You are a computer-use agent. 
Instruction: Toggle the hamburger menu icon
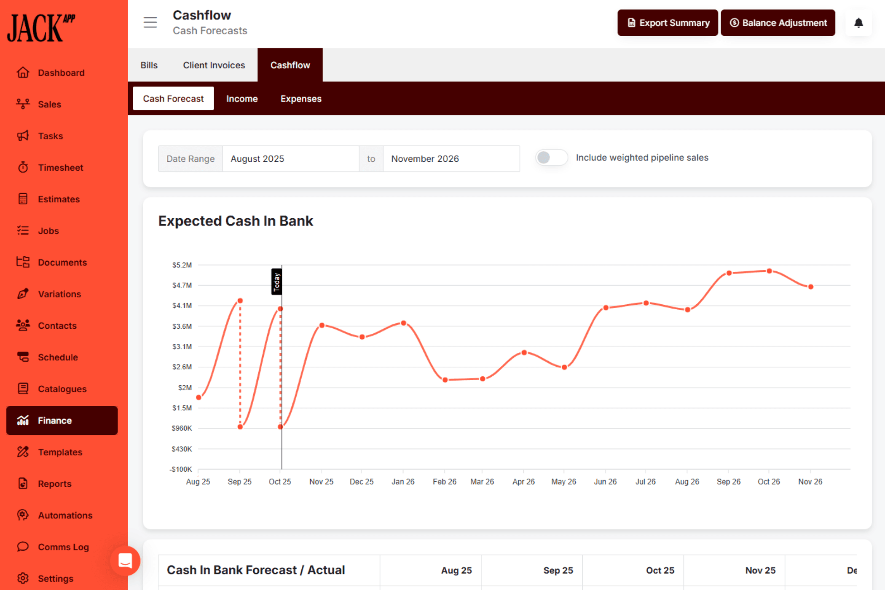coord(150,22)
